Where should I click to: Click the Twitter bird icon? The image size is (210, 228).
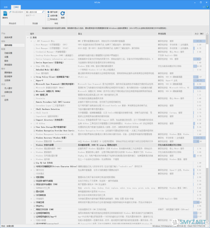[204, 7]
